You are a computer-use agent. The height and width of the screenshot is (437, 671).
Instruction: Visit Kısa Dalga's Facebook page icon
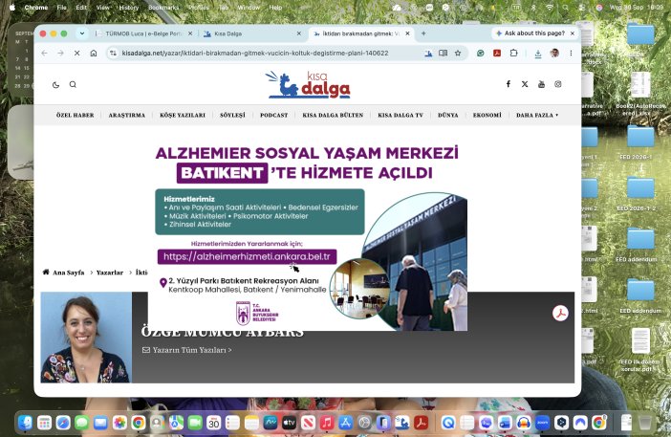(x=508, y=84)
